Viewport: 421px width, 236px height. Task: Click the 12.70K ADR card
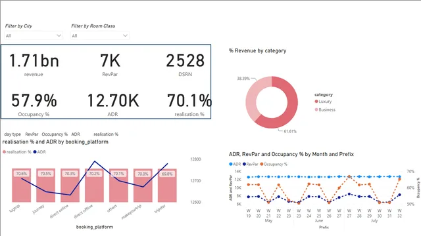pyautogui.click(x=112, y=105)
